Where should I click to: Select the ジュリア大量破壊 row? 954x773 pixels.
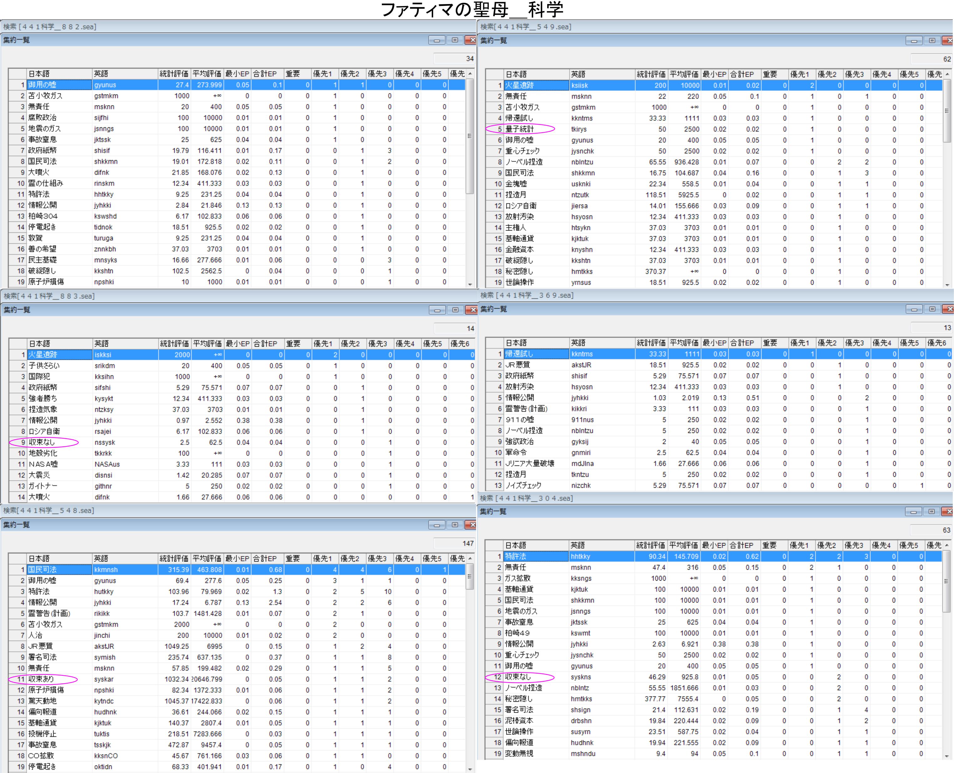click(530, 464)
